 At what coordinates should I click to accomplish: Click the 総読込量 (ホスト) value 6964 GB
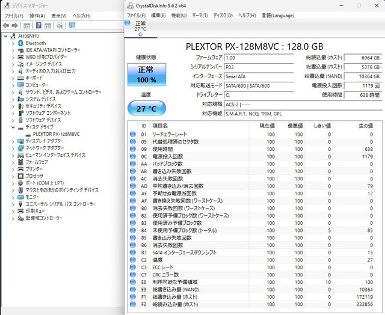coord(363,58)
